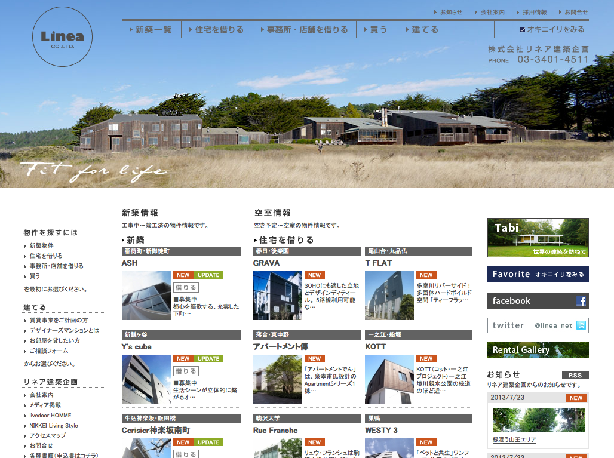Viewport: 614px width, 458px height.
Task: Click the NEW badge on 2013/7/23 news
Action: pos(576,398)
